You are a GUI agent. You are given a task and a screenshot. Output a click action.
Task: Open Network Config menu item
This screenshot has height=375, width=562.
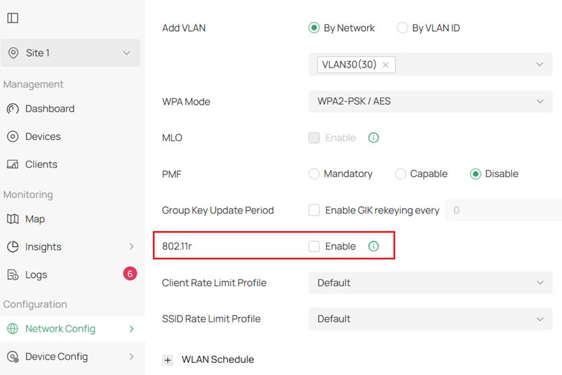(x=60, y=328)
